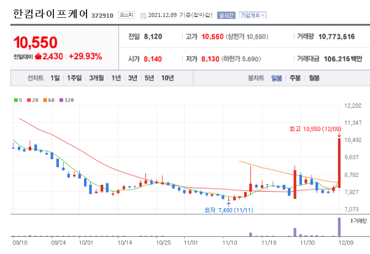Click the 10/14 date label on x-axis
Viewport: 370px width, 254px height.
tap(125, 243)
